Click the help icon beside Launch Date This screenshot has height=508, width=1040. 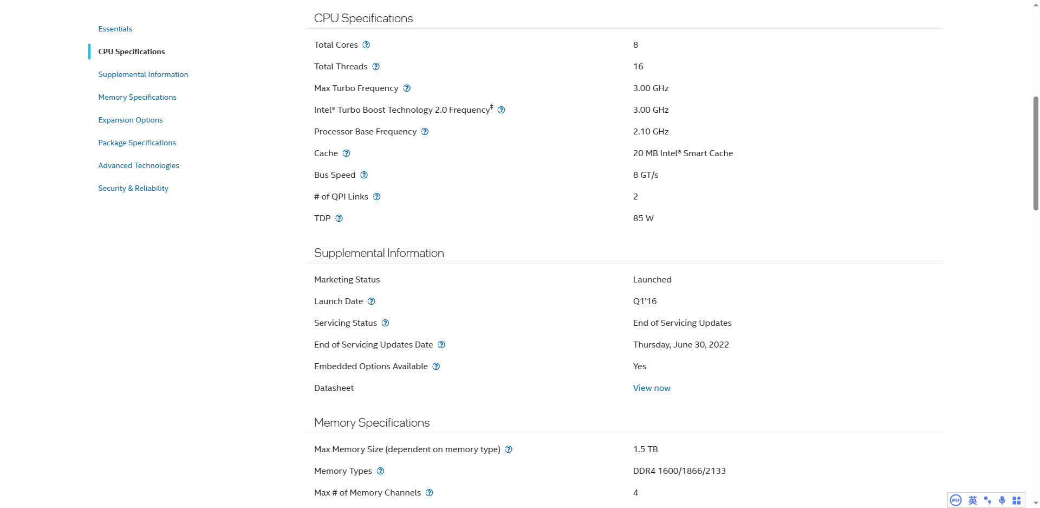[372, 301]
